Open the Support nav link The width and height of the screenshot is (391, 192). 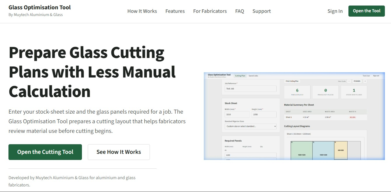[262, 11]
